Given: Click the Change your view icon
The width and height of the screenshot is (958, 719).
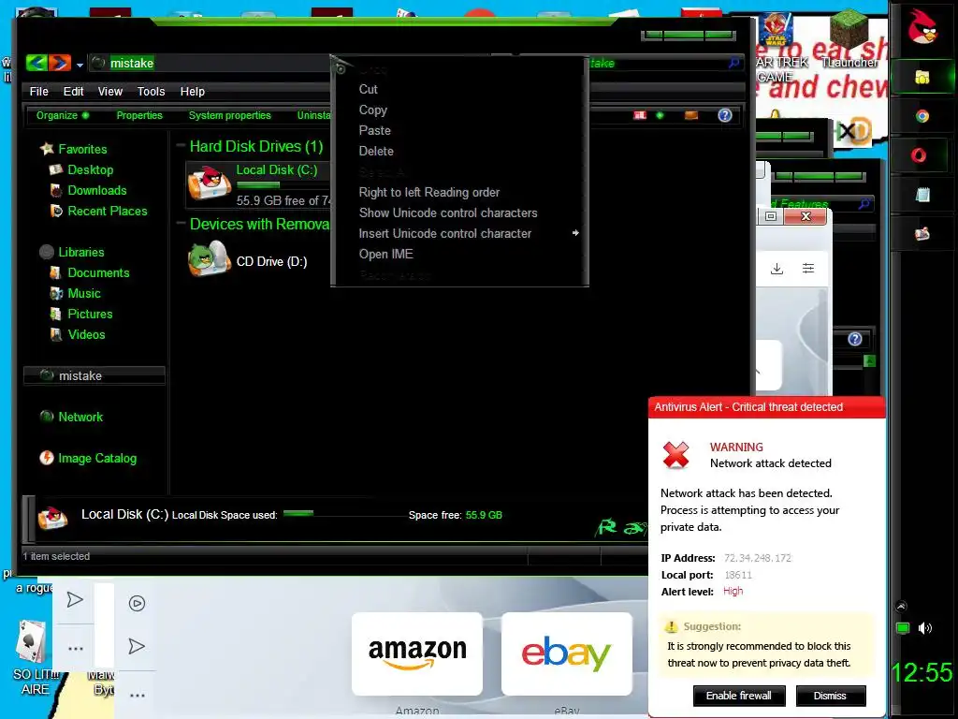Looking at the screenshot, I should [x=640, y=115].
